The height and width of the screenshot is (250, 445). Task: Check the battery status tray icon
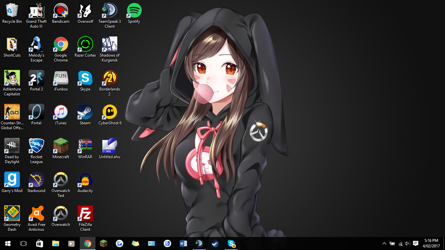point(392,243)
